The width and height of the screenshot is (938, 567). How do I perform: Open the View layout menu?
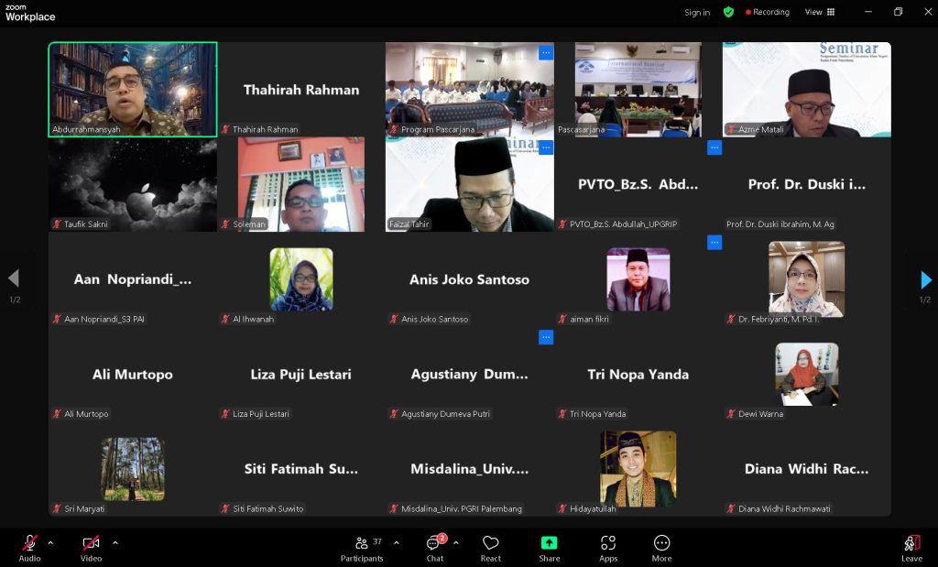[x=820, y=12]
